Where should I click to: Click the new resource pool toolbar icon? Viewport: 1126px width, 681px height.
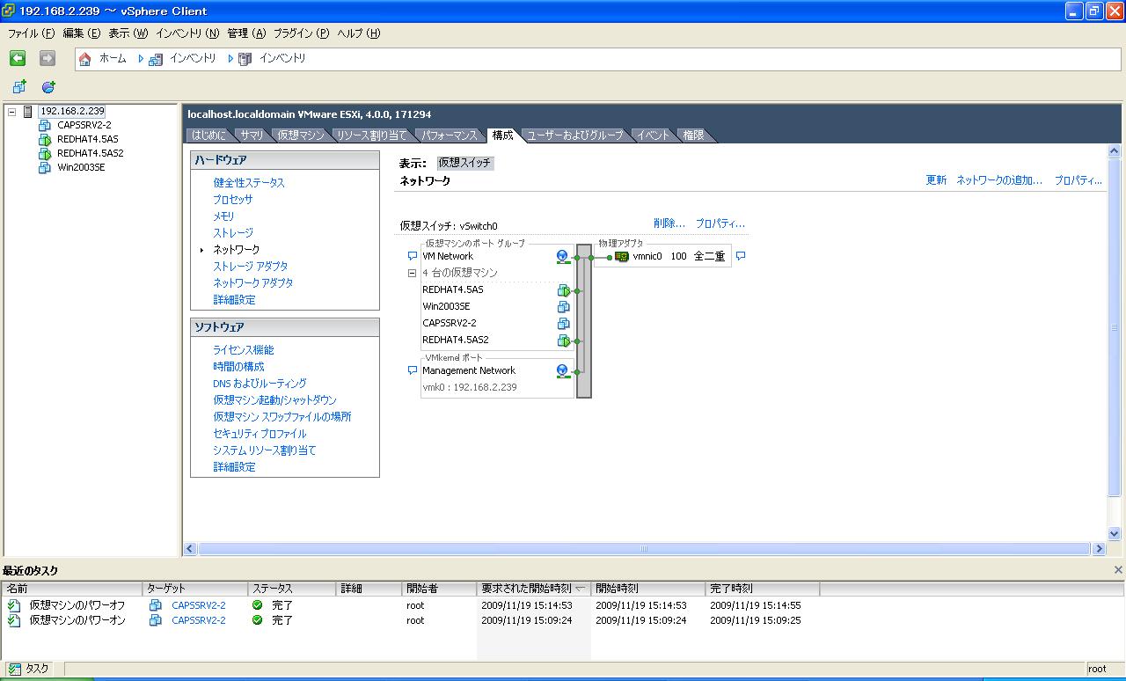[48, 87]
